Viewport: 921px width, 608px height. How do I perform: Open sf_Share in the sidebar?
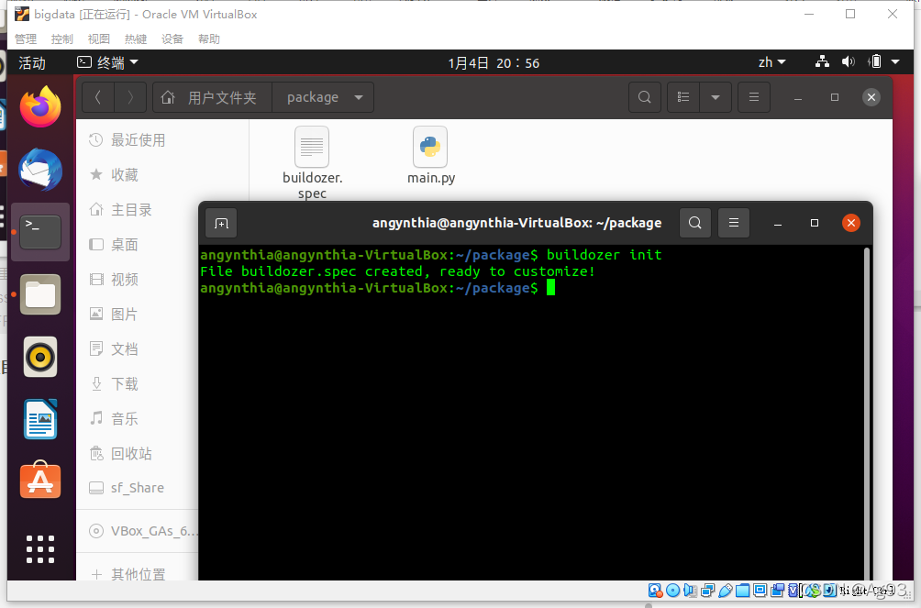pyautogui.click(x=138, y=488)
